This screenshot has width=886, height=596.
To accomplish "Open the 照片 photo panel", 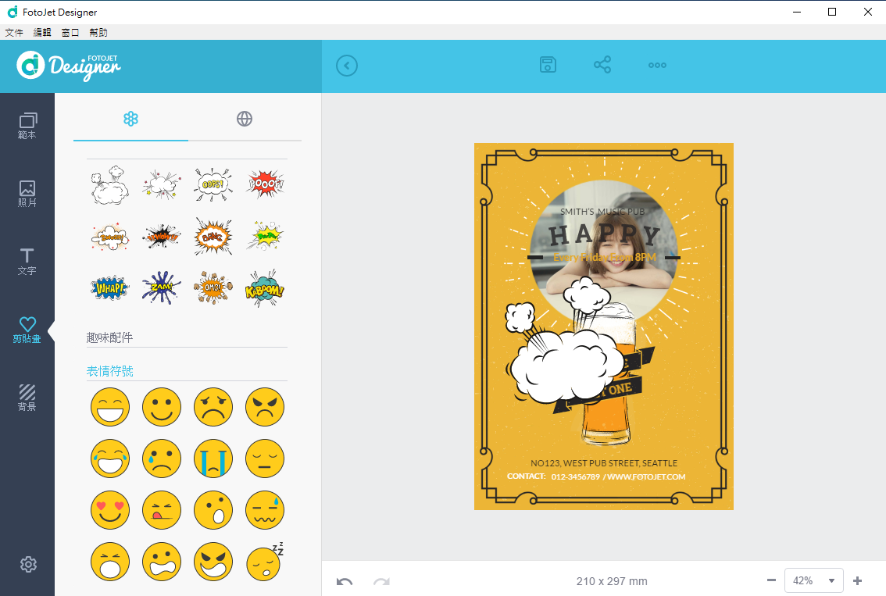I will click(x=27, y=194).
